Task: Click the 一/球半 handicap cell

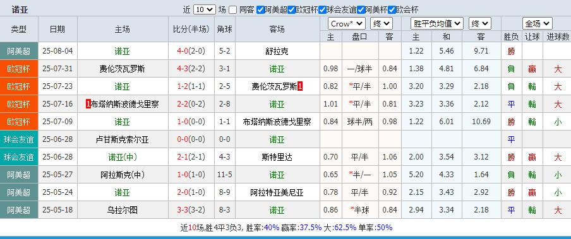Action: [x=360, y=69]
